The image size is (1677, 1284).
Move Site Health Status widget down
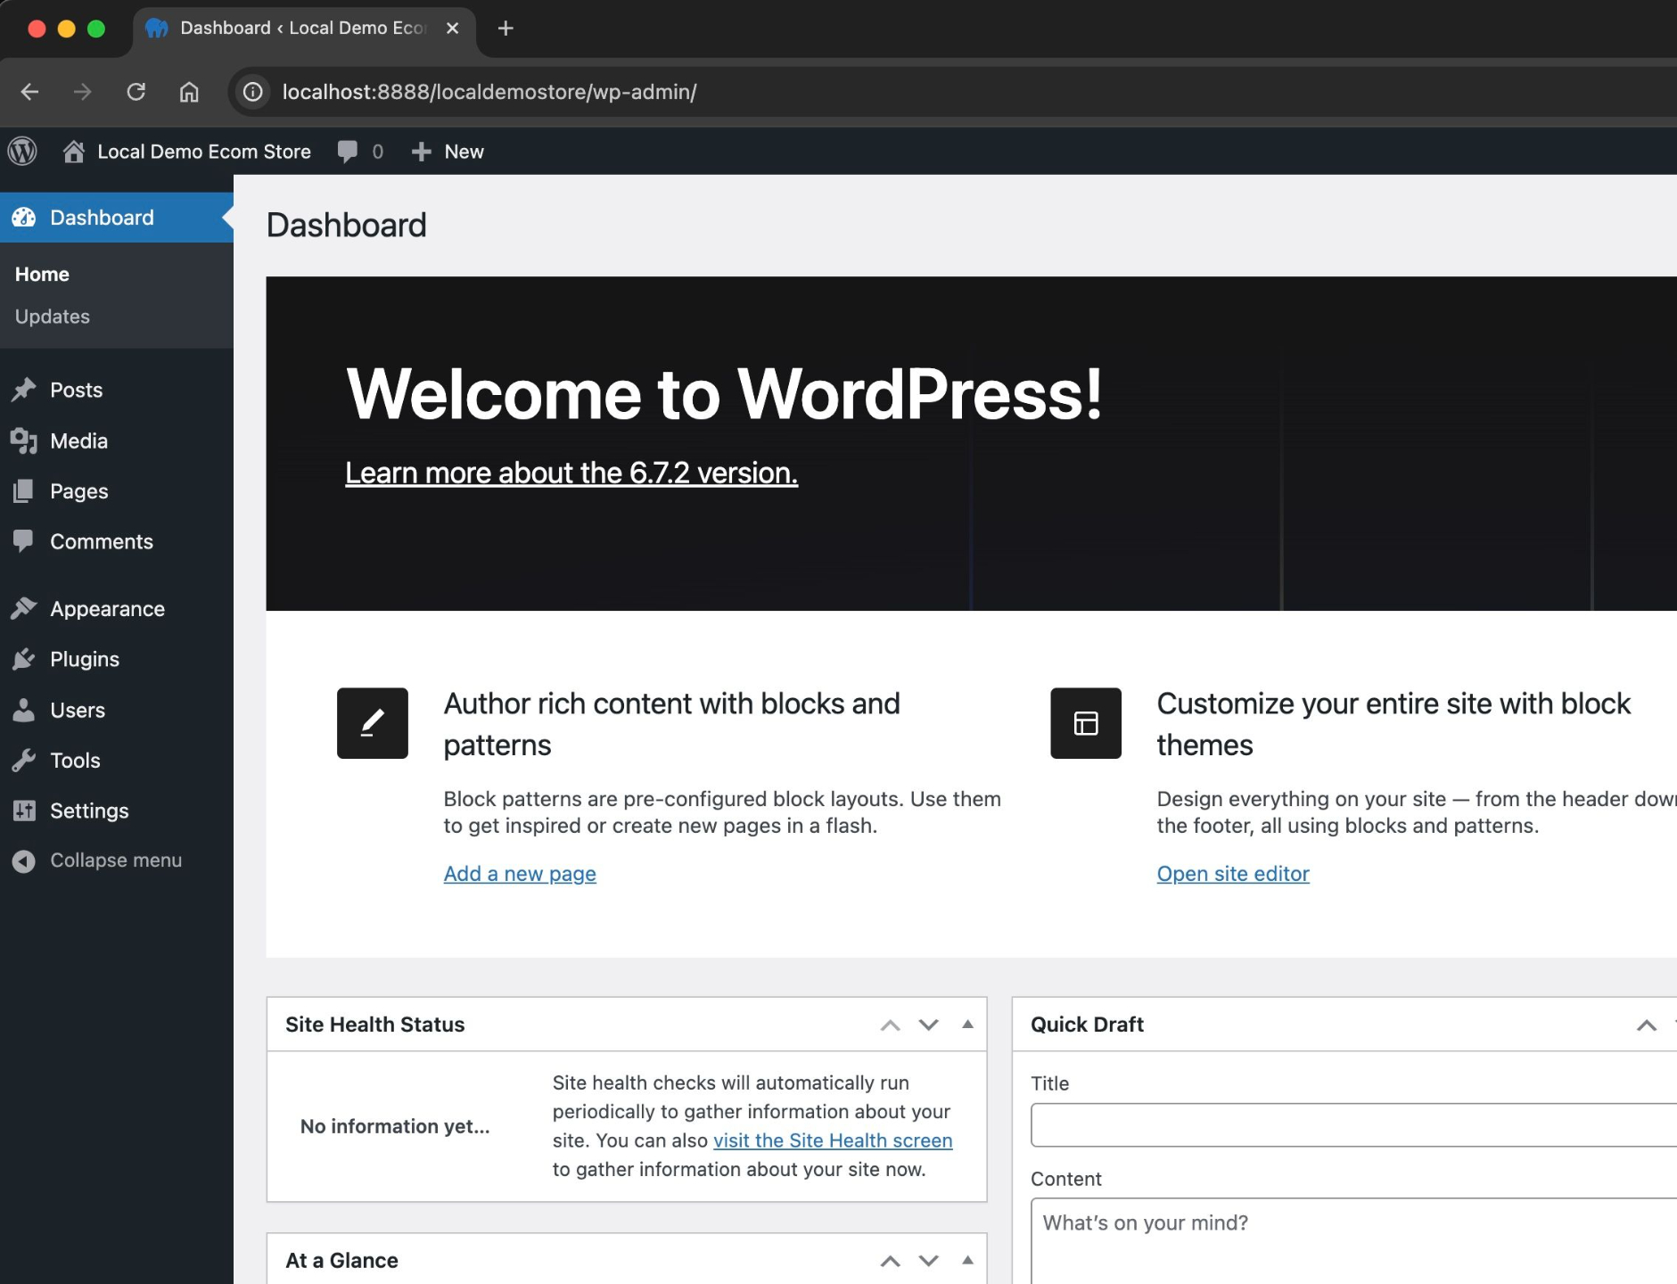click(x=929, y=1025)
